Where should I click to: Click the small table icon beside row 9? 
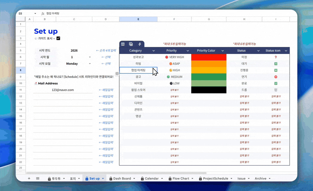point(117,74)
